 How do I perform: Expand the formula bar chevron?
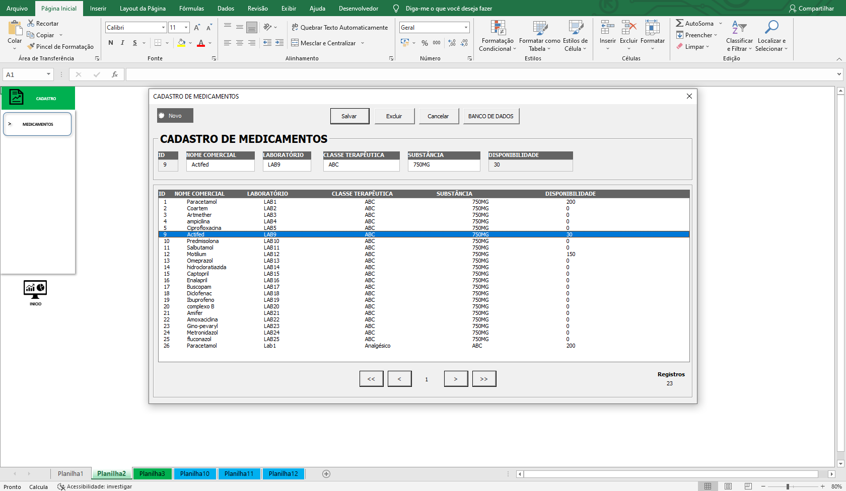[839, 74]
